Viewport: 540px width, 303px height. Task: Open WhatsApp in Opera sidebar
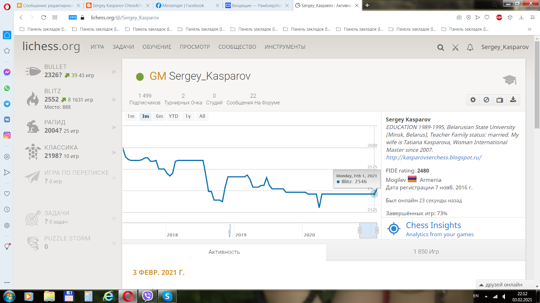coord(7,88)
